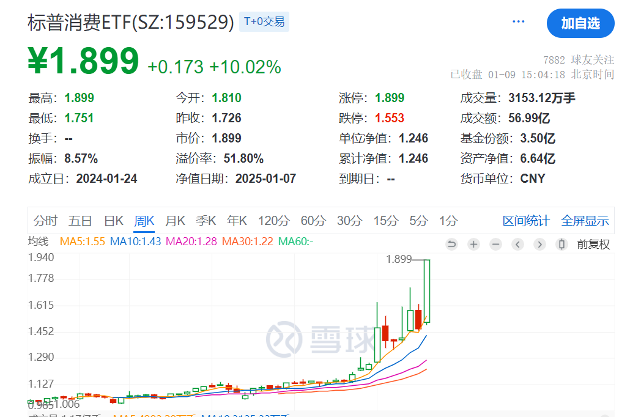Switch to the 60分 interval tab
The image size is (630, 417).
pos(313,221)
